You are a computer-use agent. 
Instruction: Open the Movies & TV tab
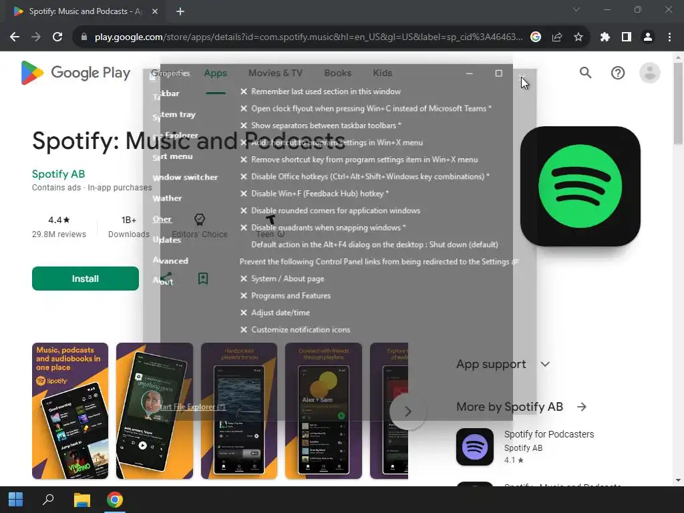275,73
